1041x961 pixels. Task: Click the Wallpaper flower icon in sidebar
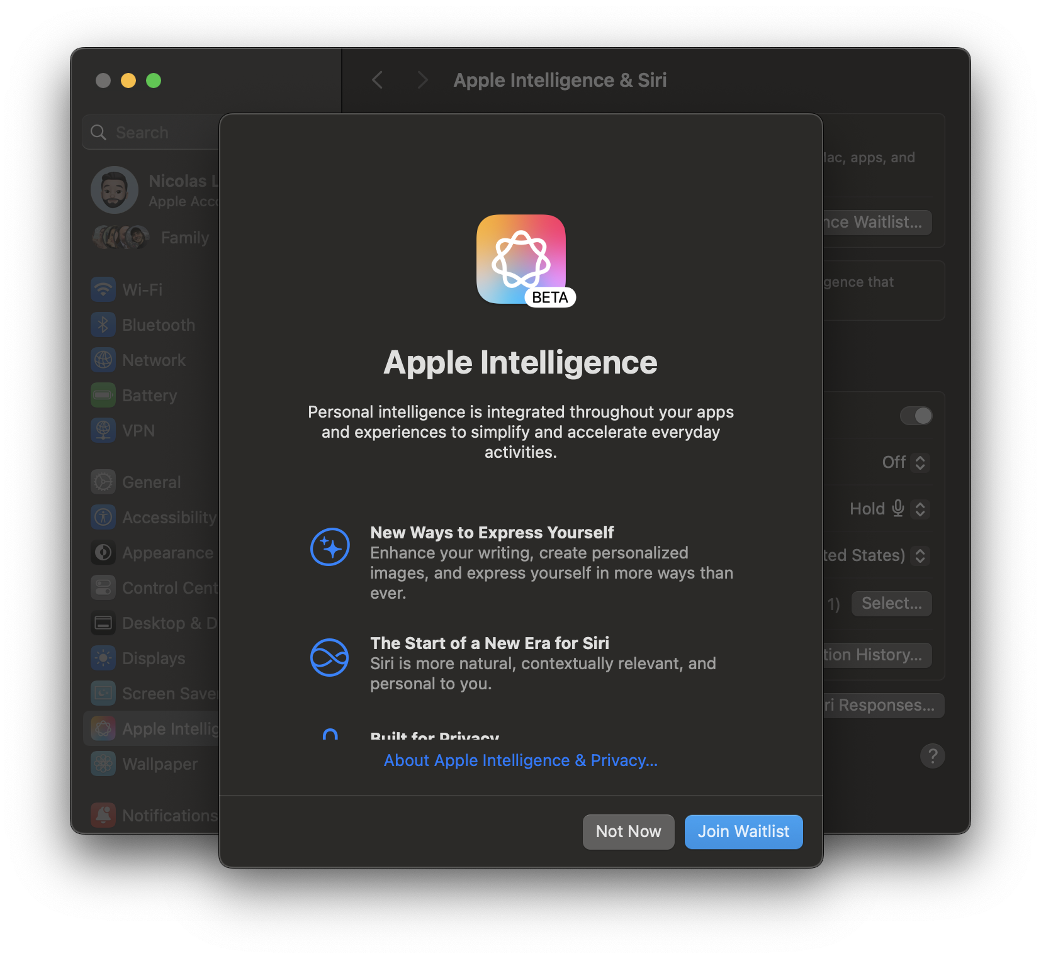tap(103, 764)
